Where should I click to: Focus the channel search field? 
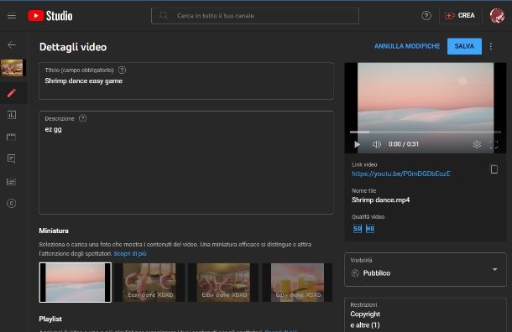[255, 16]
